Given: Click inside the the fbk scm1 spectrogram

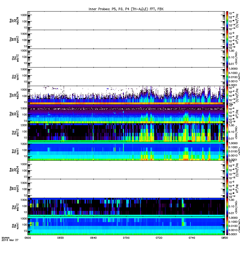Looking at the screenshot, I should [126, 226].
